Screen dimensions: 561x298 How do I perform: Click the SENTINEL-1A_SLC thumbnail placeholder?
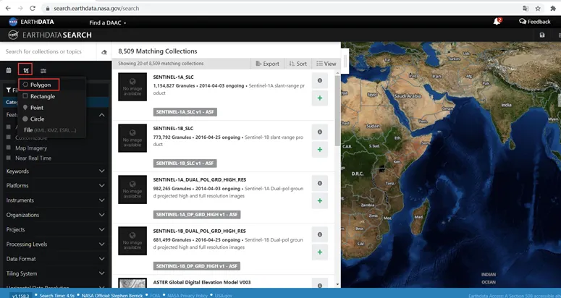pyautogui.click(x=132, y=87)
